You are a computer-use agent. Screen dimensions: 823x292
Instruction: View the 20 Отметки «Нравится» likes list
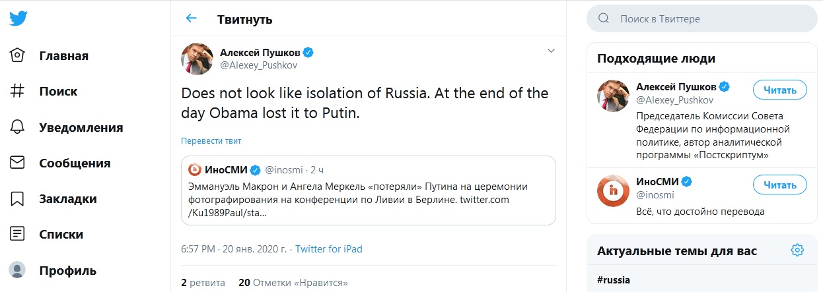tap(293, 283)
